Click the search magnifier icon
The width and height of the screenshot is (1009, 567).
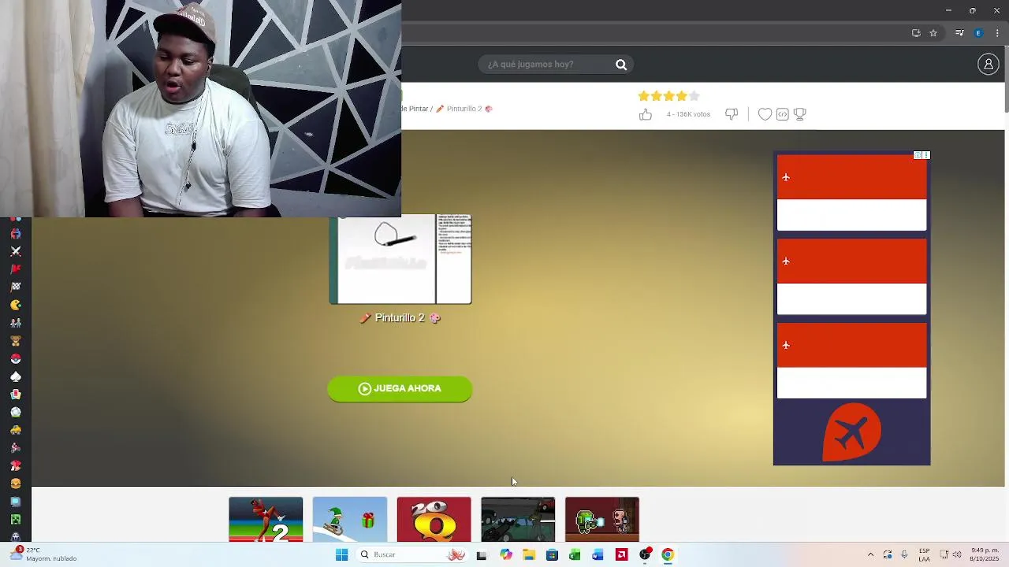pyautogui.click(x=621, y=65)
